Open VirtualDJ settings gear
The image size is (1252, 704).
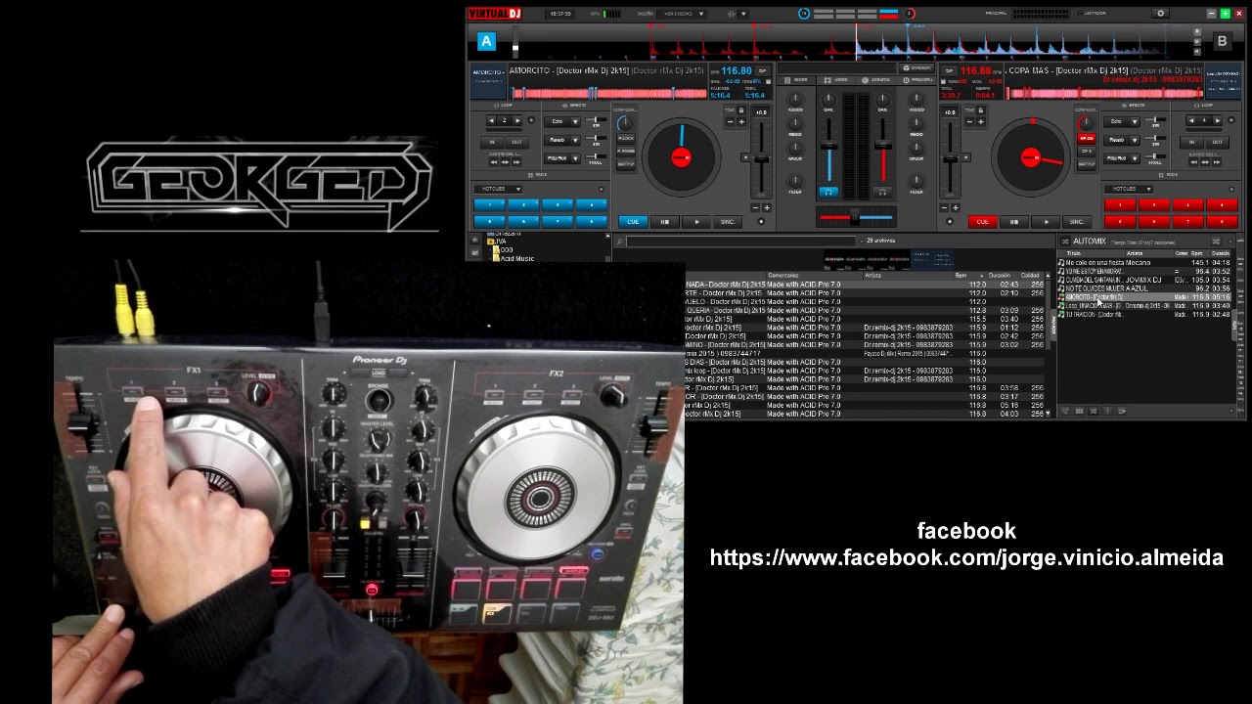coord(1161,14)
